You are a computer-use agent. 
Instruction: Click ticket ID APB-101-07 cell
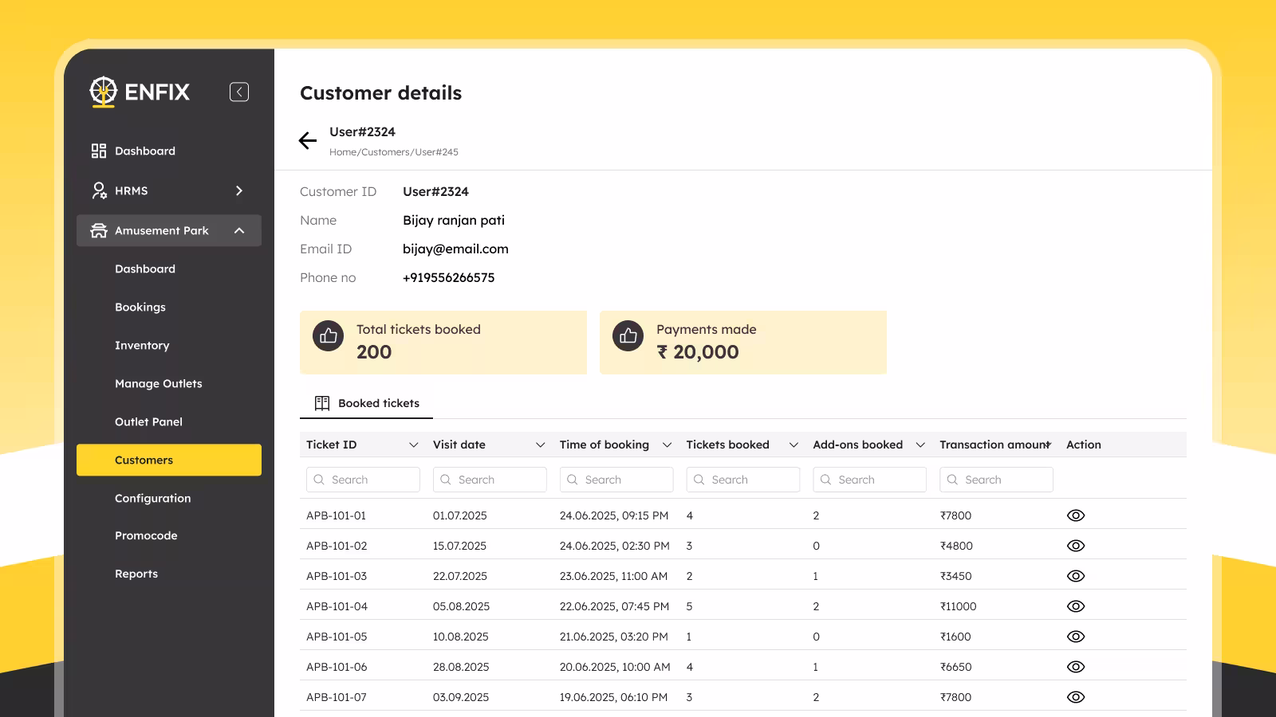pos(337,697)
